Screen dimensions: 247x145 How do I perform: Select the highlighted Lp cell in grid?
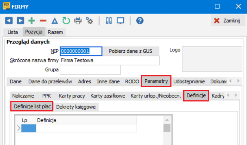[29, 128]
